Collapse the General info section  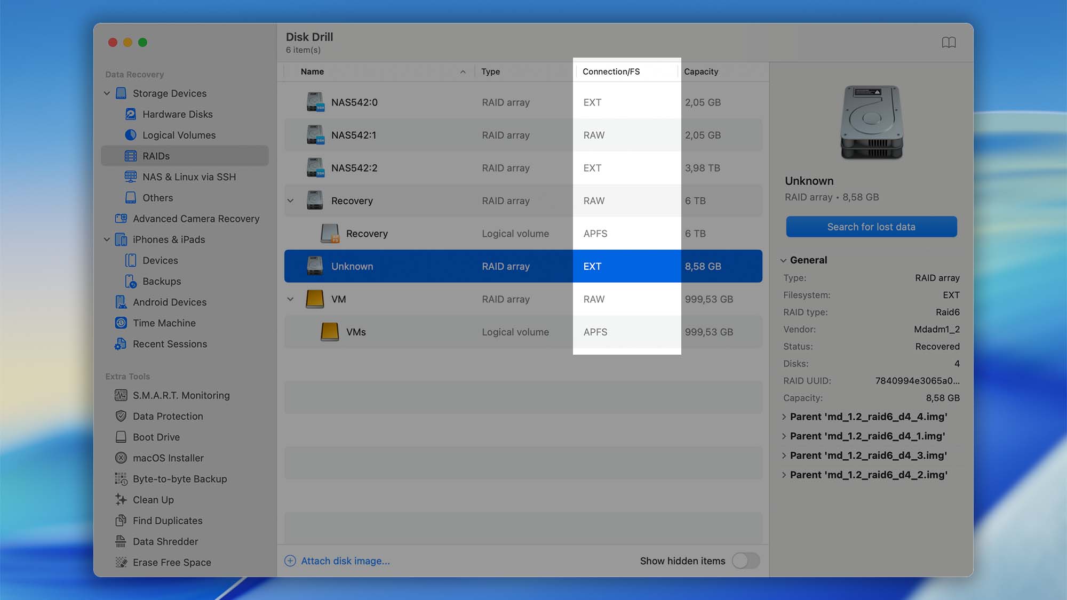click(x=783, y=260)
